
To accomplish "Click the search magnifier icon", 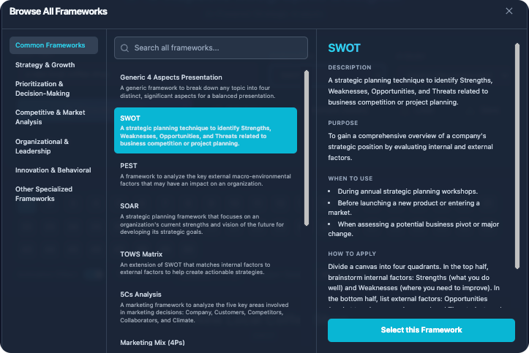I will [x=125, y=48].
